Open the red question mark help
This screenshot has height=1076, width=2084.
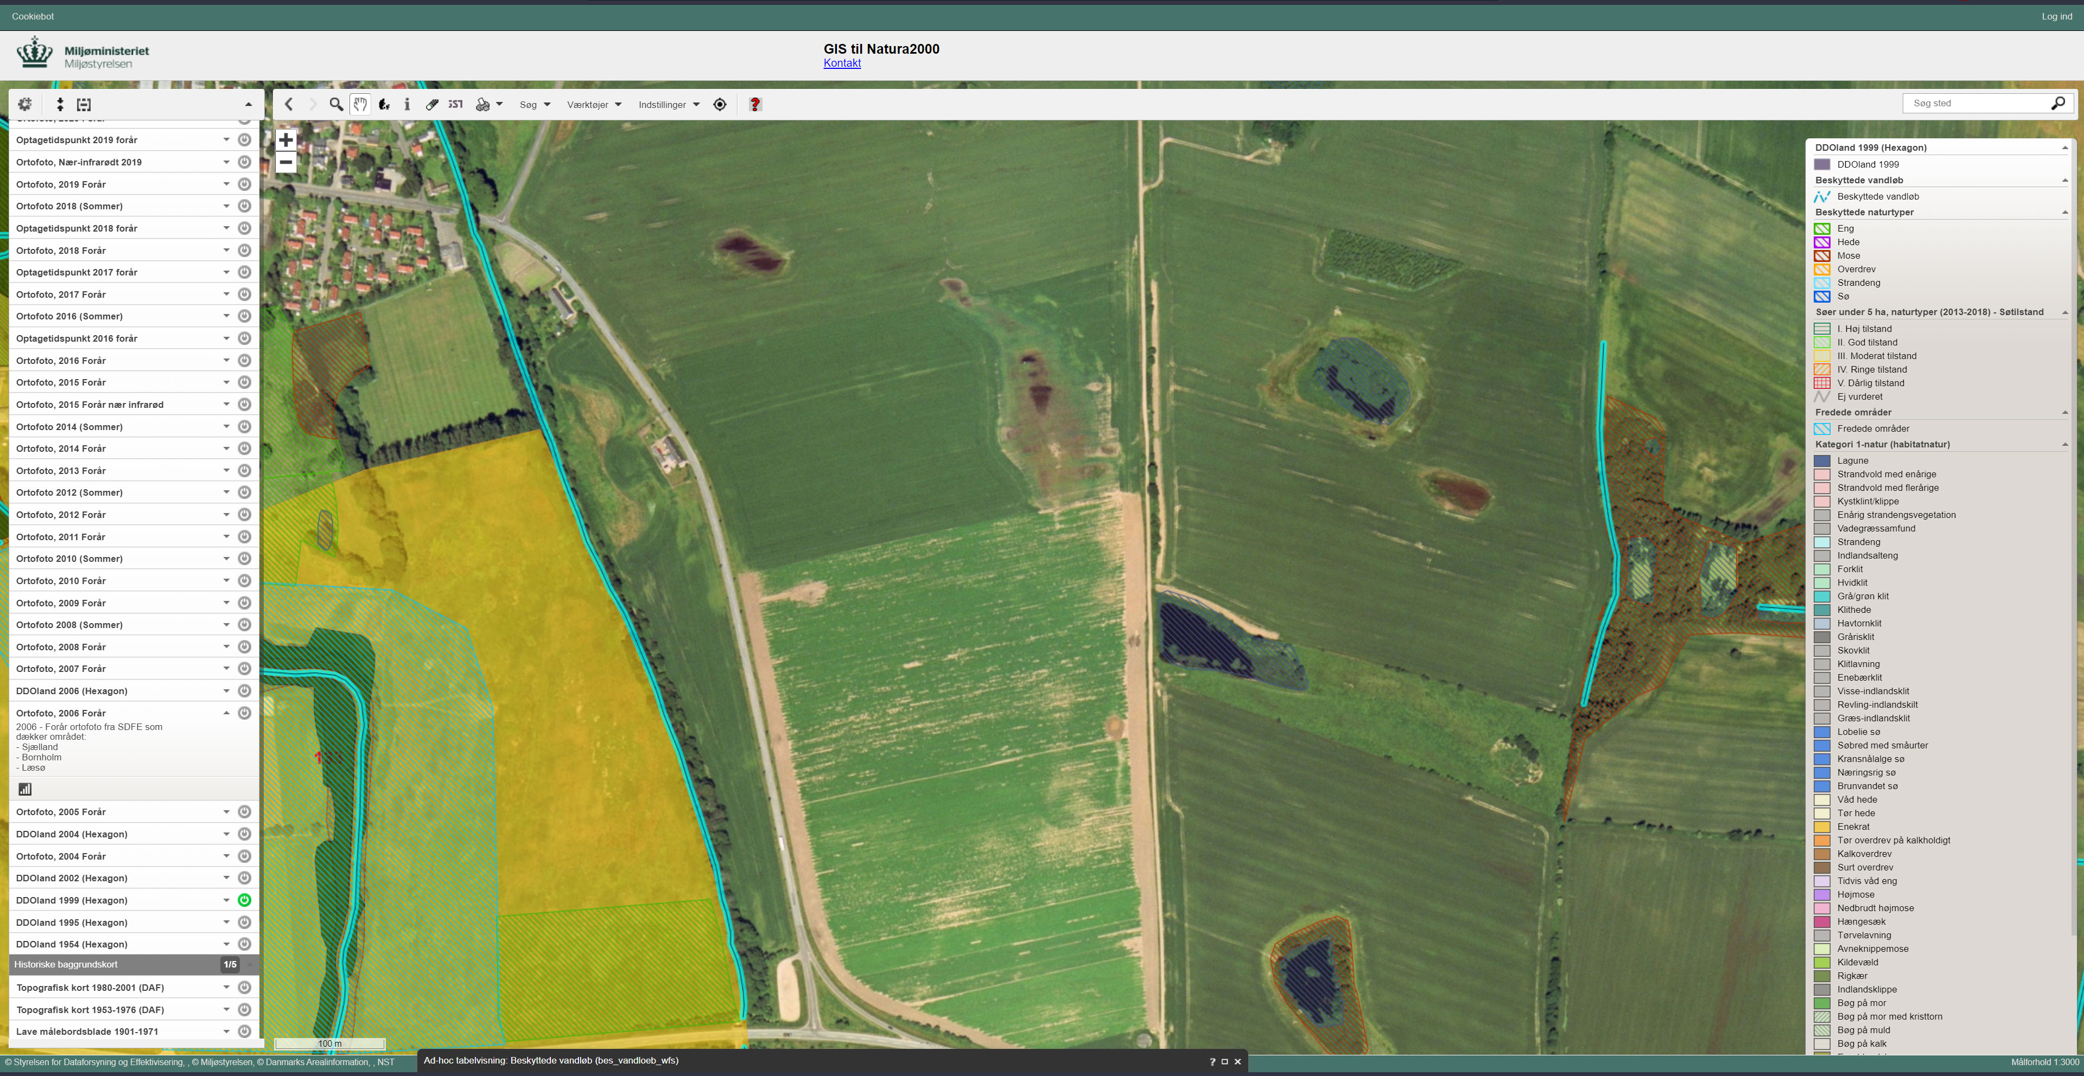755,104
